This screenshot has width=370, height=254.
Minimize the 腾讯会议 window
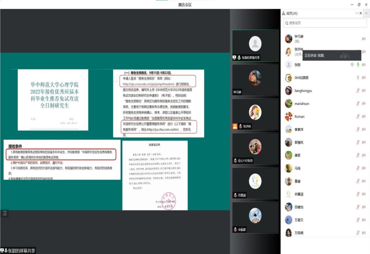coord(352,4)
